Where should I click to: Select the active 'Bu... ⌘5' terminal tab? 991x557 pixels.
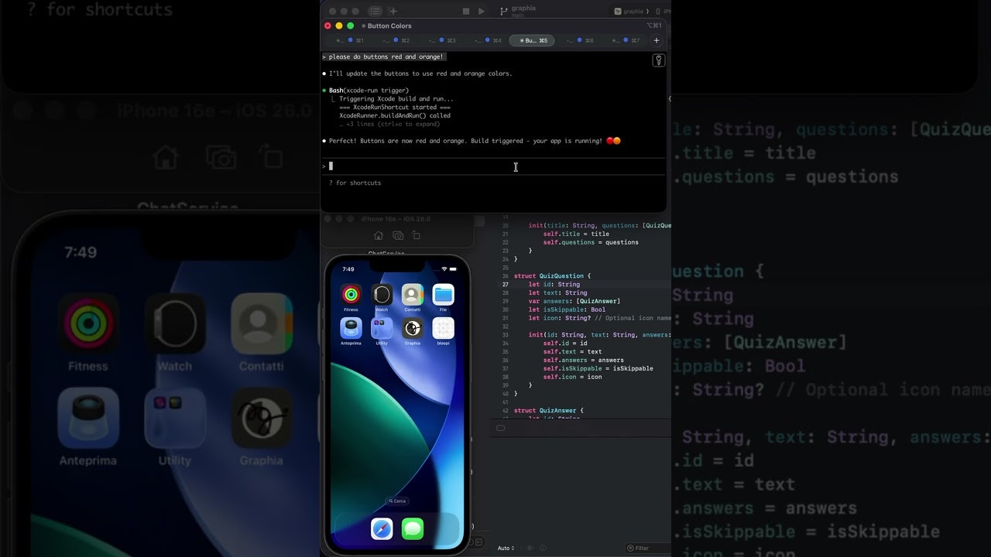tap(532, 40)
